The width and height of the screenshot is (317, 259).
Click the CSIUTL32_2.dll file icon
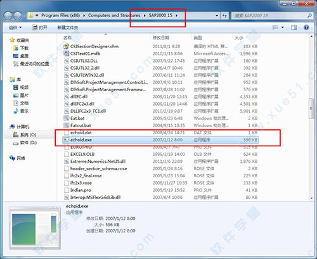67,68
